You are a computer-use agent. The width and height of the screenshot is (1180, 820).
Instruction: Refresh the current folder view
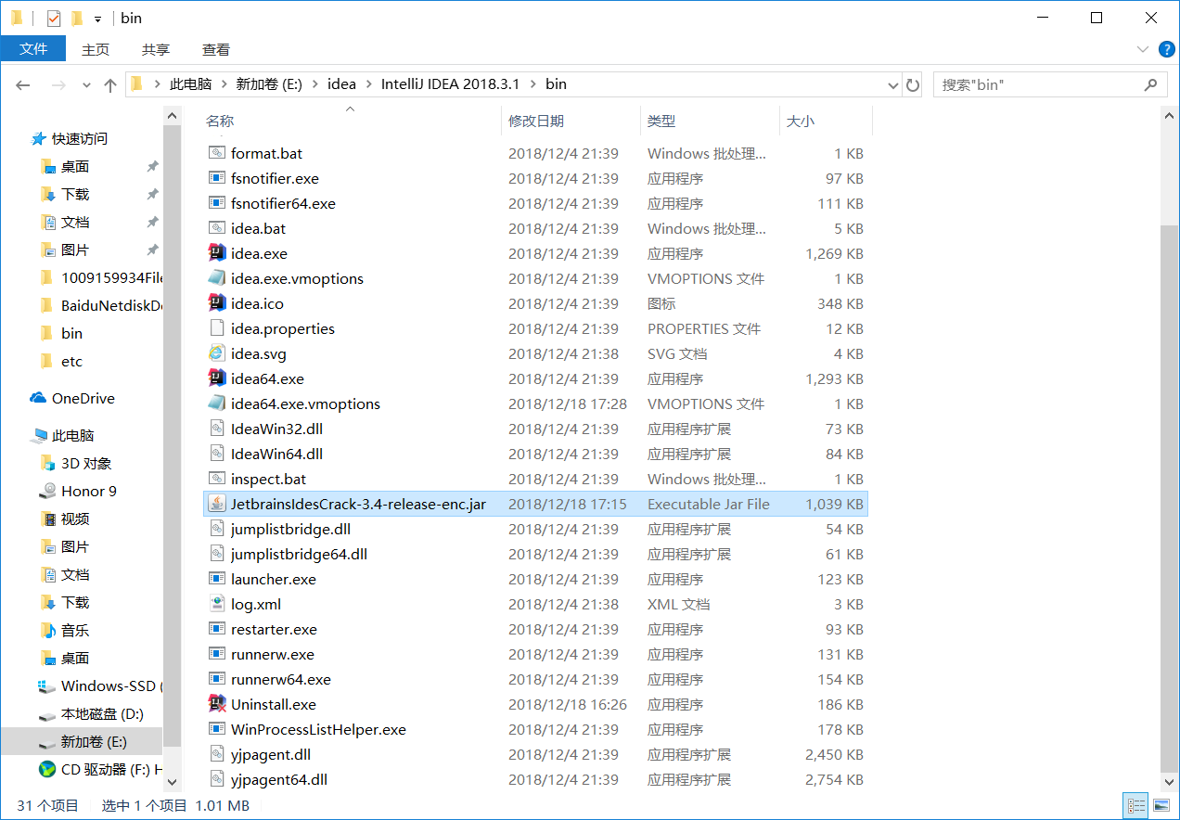click(913, 84)
